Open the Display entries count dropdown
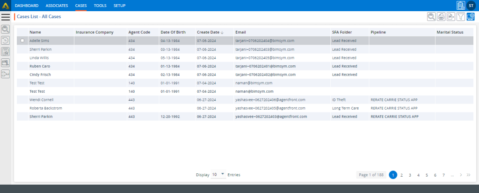Image resolution: width=479 pixels, height=193 pixels. pyautogui.click(x=218, y=174)
